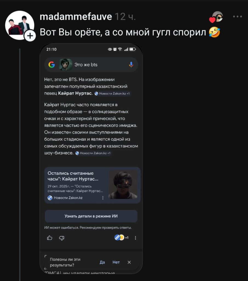The height and width of the screenshot is (281, 248).
Task: Open three-dot menu beside source icons
Action: [135, 238]
